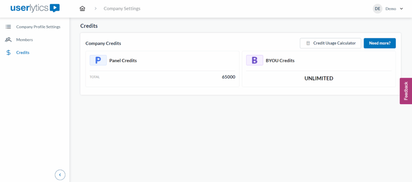This screenshot has height=182, width=412.
Task: Click the UNLIMITED BYOU credits text
Action: (319, 78)
